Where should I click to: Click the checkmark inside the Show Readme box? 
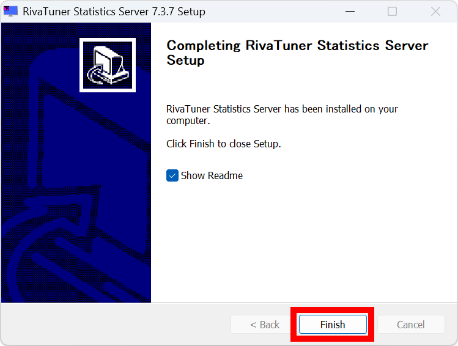(172, 176)
